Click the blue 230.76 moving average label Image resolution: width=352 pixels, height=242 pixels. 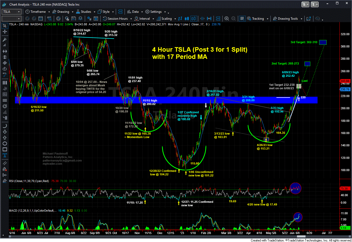pos(345,89)
